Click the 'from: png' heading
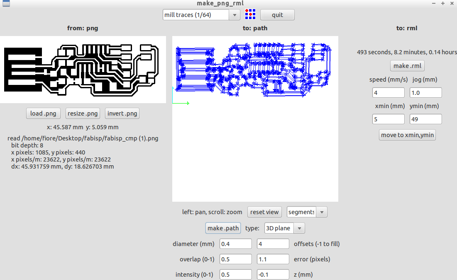Image resolution: width=457 pixels, height=280 pixels. [x=83, y=28]
